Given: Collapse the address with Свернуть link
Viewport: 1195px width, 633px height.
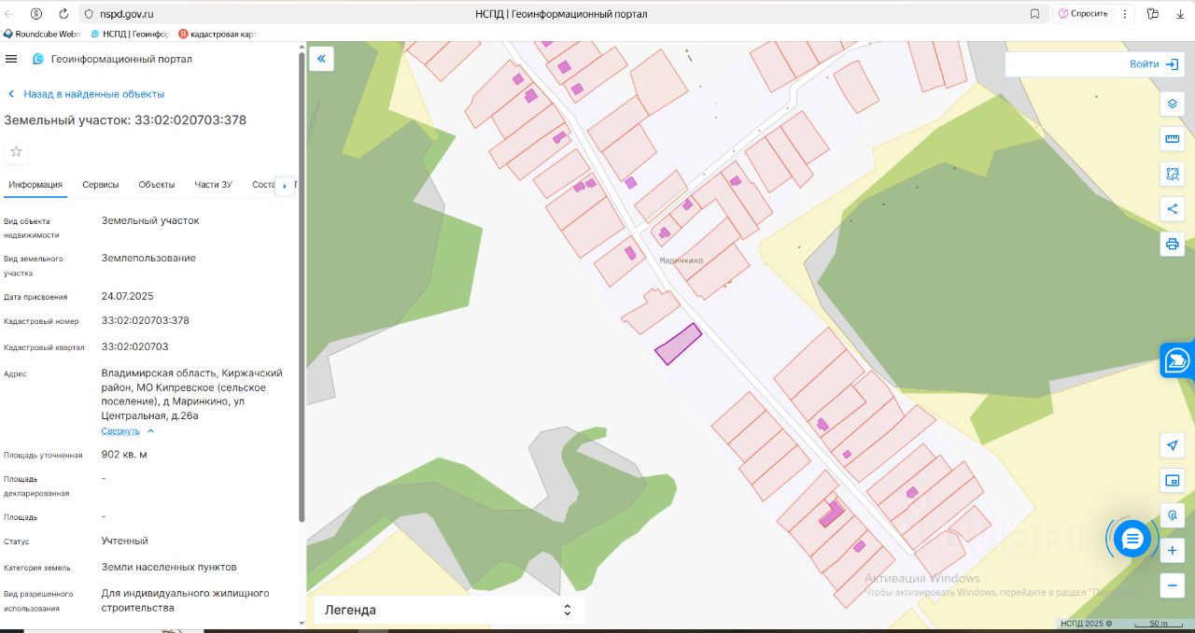Looking at the screenshot, I should pyautogui.click(x=128, y=431).
